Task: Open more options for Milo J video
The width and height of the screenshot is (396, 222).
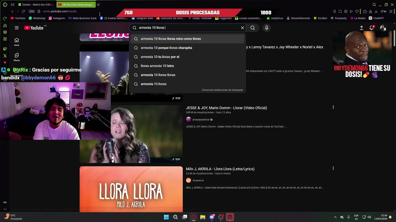Action: click(x=333, y=168)
